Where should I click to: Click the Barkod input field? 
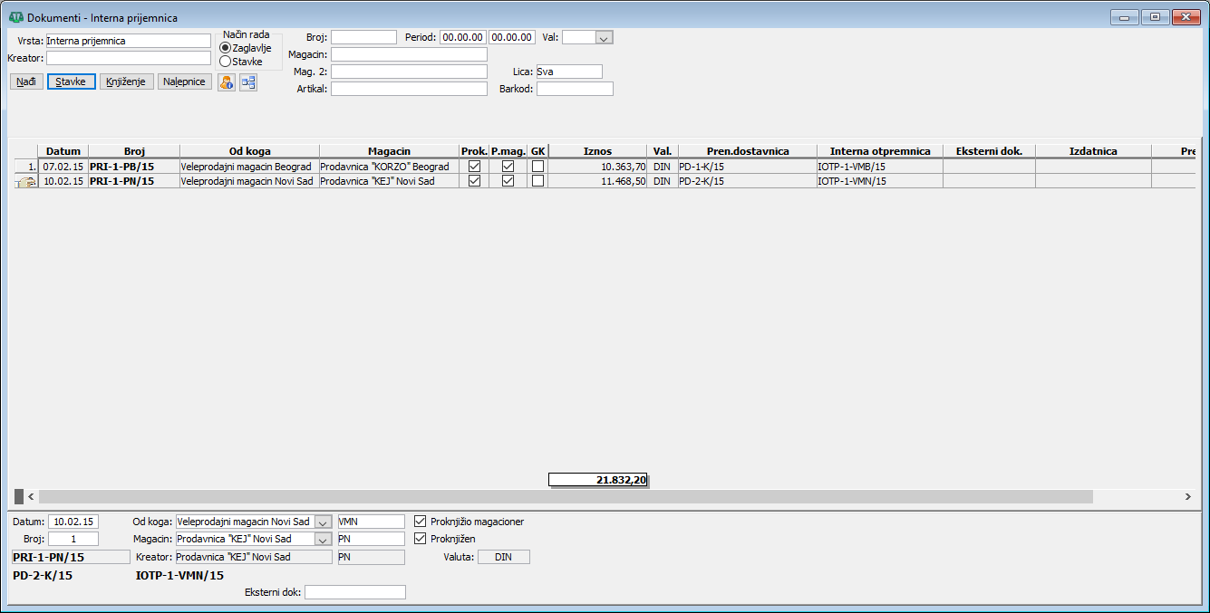click(575, 89)
